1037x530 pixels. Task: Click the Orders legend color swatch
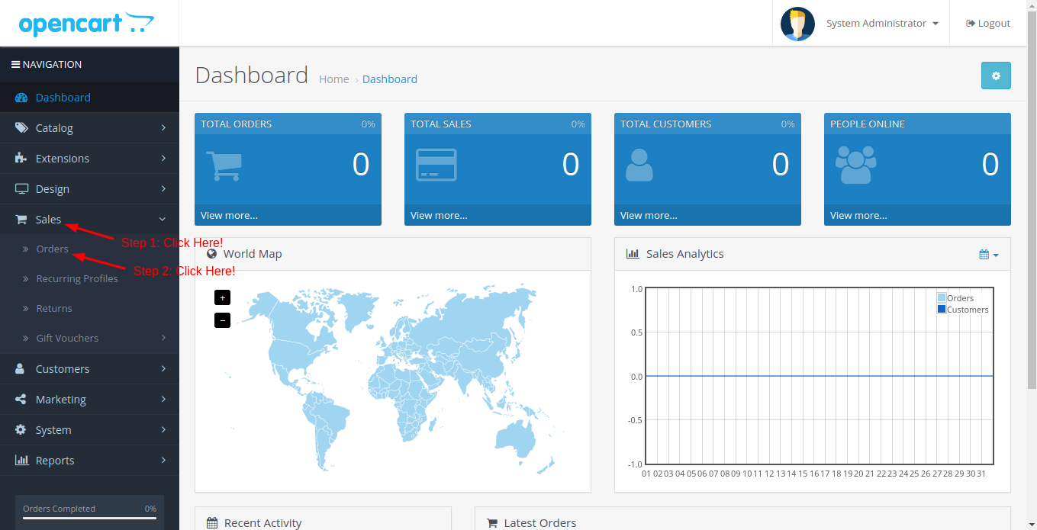click(x=942, y=298)
